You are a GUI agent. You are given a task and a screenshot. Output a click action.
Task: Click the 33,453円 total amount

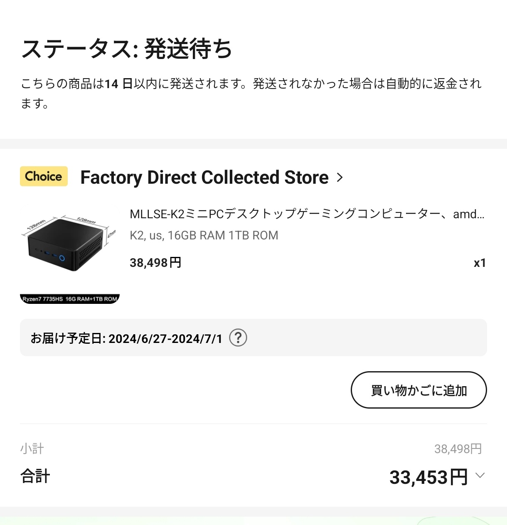428,477
